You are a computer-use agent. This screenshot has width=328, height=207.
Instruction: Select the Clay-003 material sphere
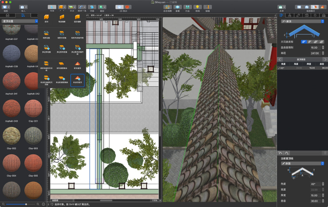click(x=33, y=136)
